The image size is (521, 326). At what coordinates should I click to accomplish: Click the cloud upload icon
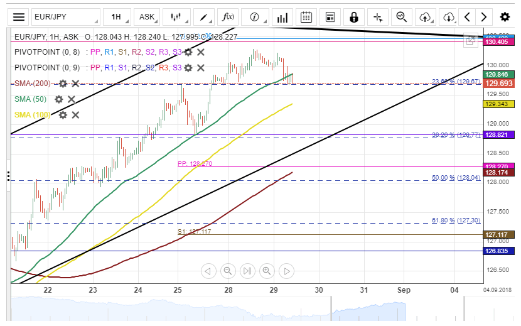pyautogui.click(x=426, y=17)
